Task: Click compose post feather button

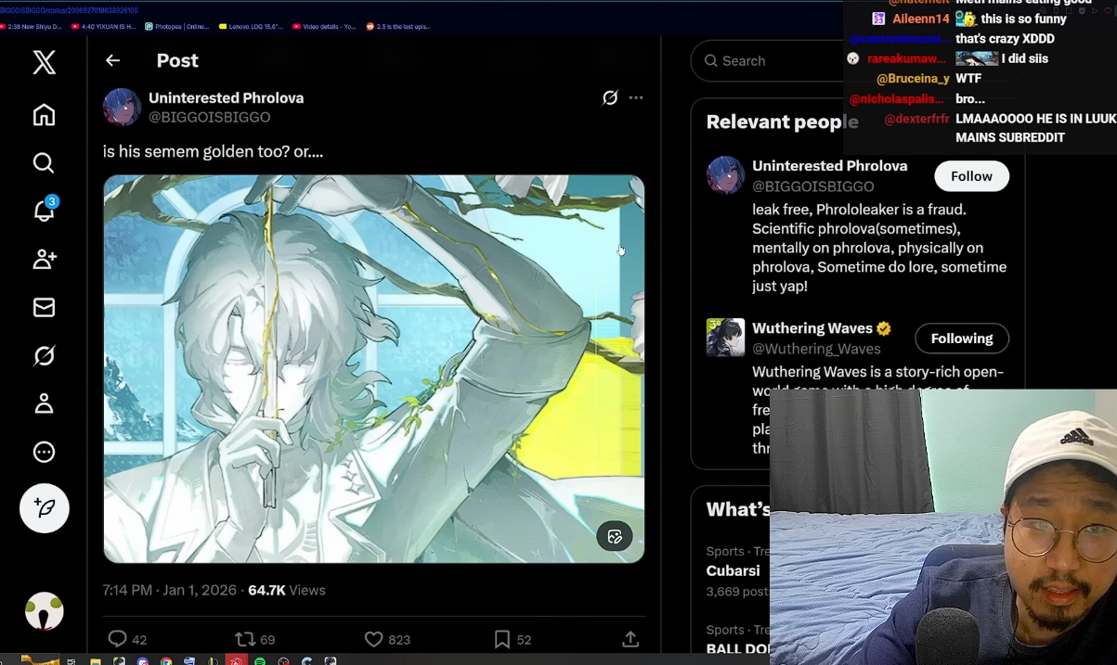Action: [45, 508]
